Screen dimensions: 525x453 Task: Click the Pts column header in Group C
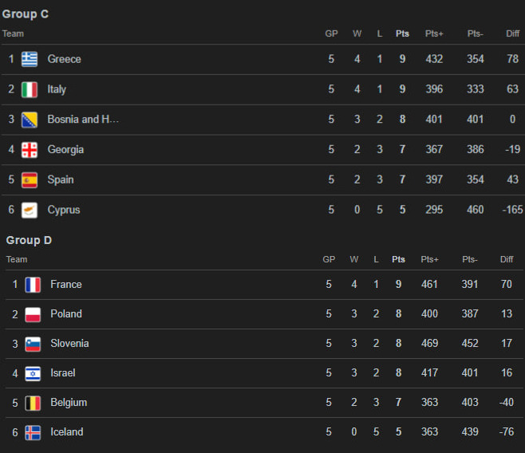tap(402, 33)
